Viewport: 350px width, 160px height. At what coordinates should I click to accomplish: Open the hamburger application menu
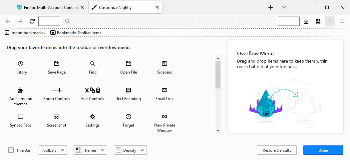pyautogui.click(x=342, y=21)
